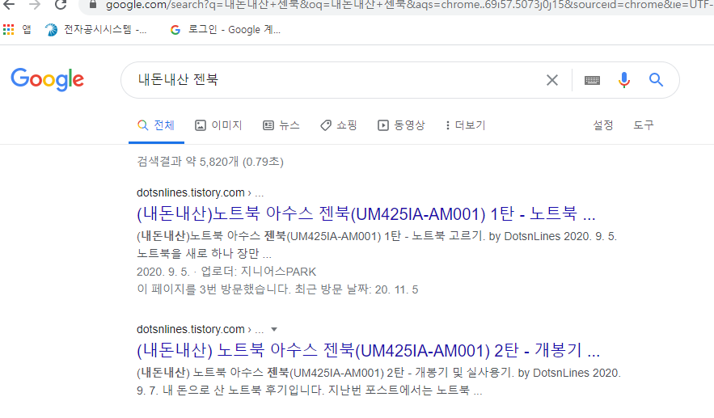Click the 이 페이지를 3번 방문했습니다 text
714x418 pixels.
point(213,289)
